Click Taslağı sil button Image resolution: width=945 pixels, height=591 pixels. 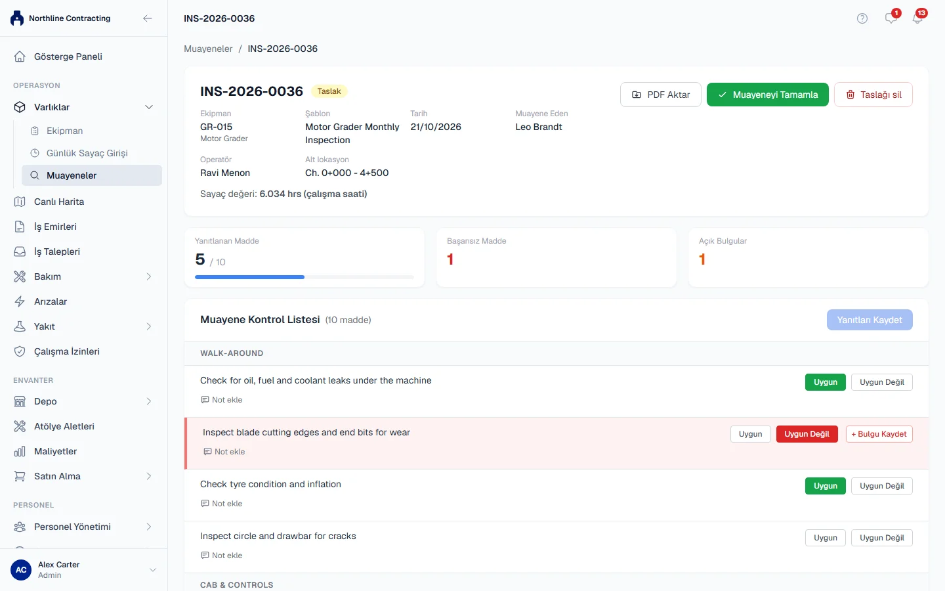tap(873, 95)
